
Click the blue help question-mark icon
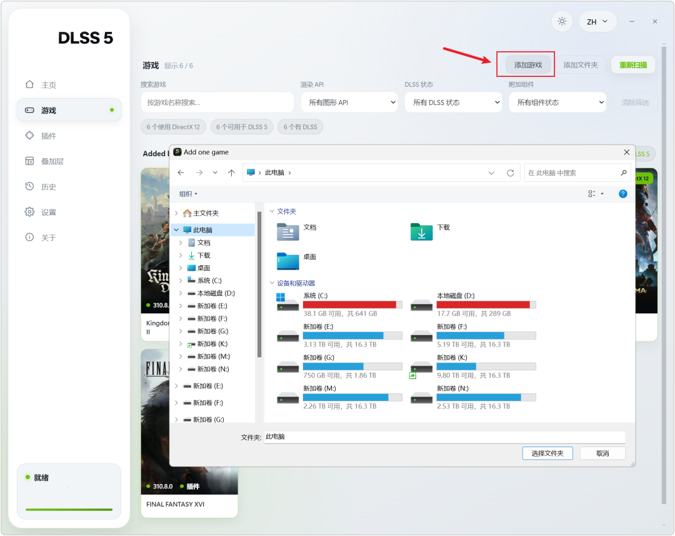coord(622,194)
